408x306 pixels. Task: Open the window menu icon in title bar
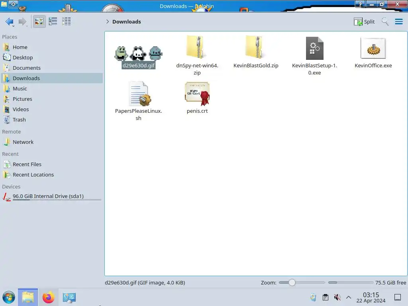pos(13,4)
